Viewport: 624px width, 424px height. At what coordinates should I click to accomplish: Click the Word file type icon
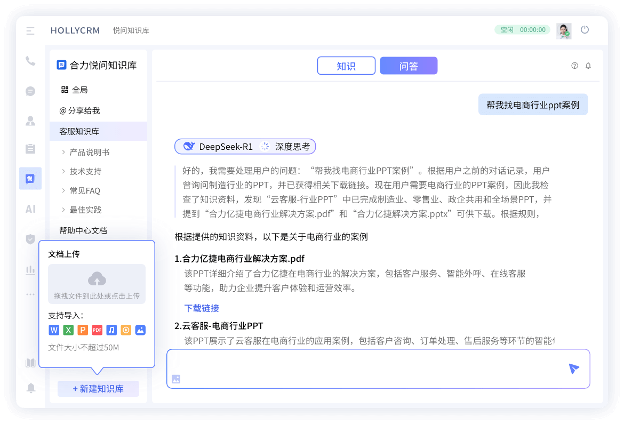[54, 330]
